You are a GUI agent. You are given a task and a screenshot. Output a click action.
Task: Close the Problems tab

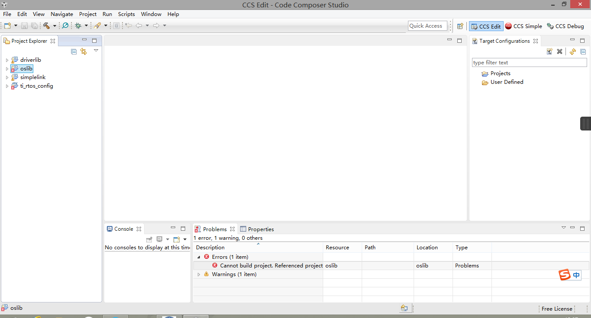[x=232, y=229]
